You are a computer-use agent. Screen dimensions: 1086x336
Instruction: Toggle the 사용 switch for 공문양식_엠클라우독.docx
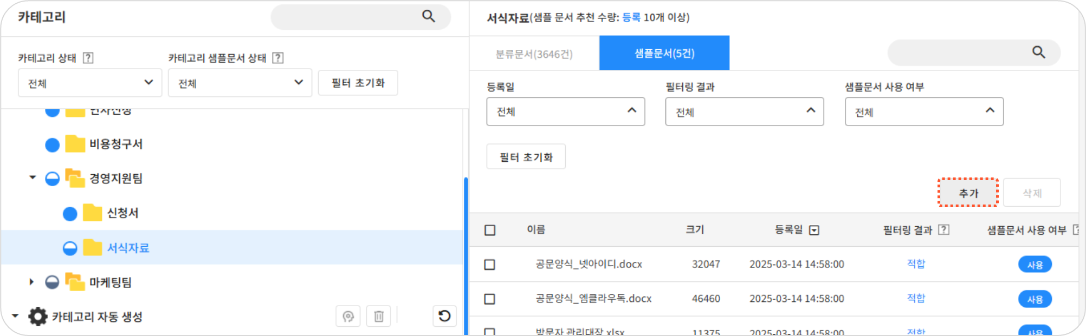1035,299
